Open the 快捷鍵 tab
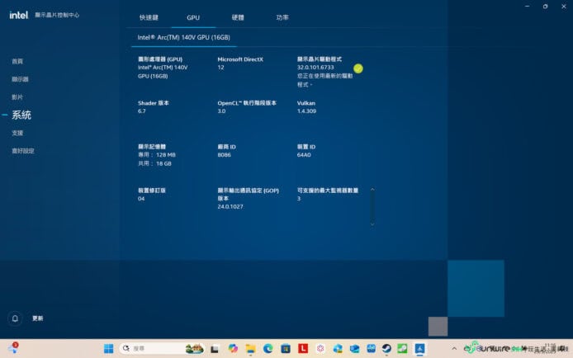 pyautogui.click(x=149, y=17)
